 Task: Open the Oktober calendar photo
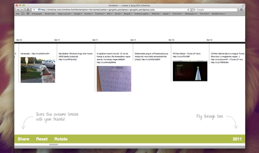coord(114,79)
